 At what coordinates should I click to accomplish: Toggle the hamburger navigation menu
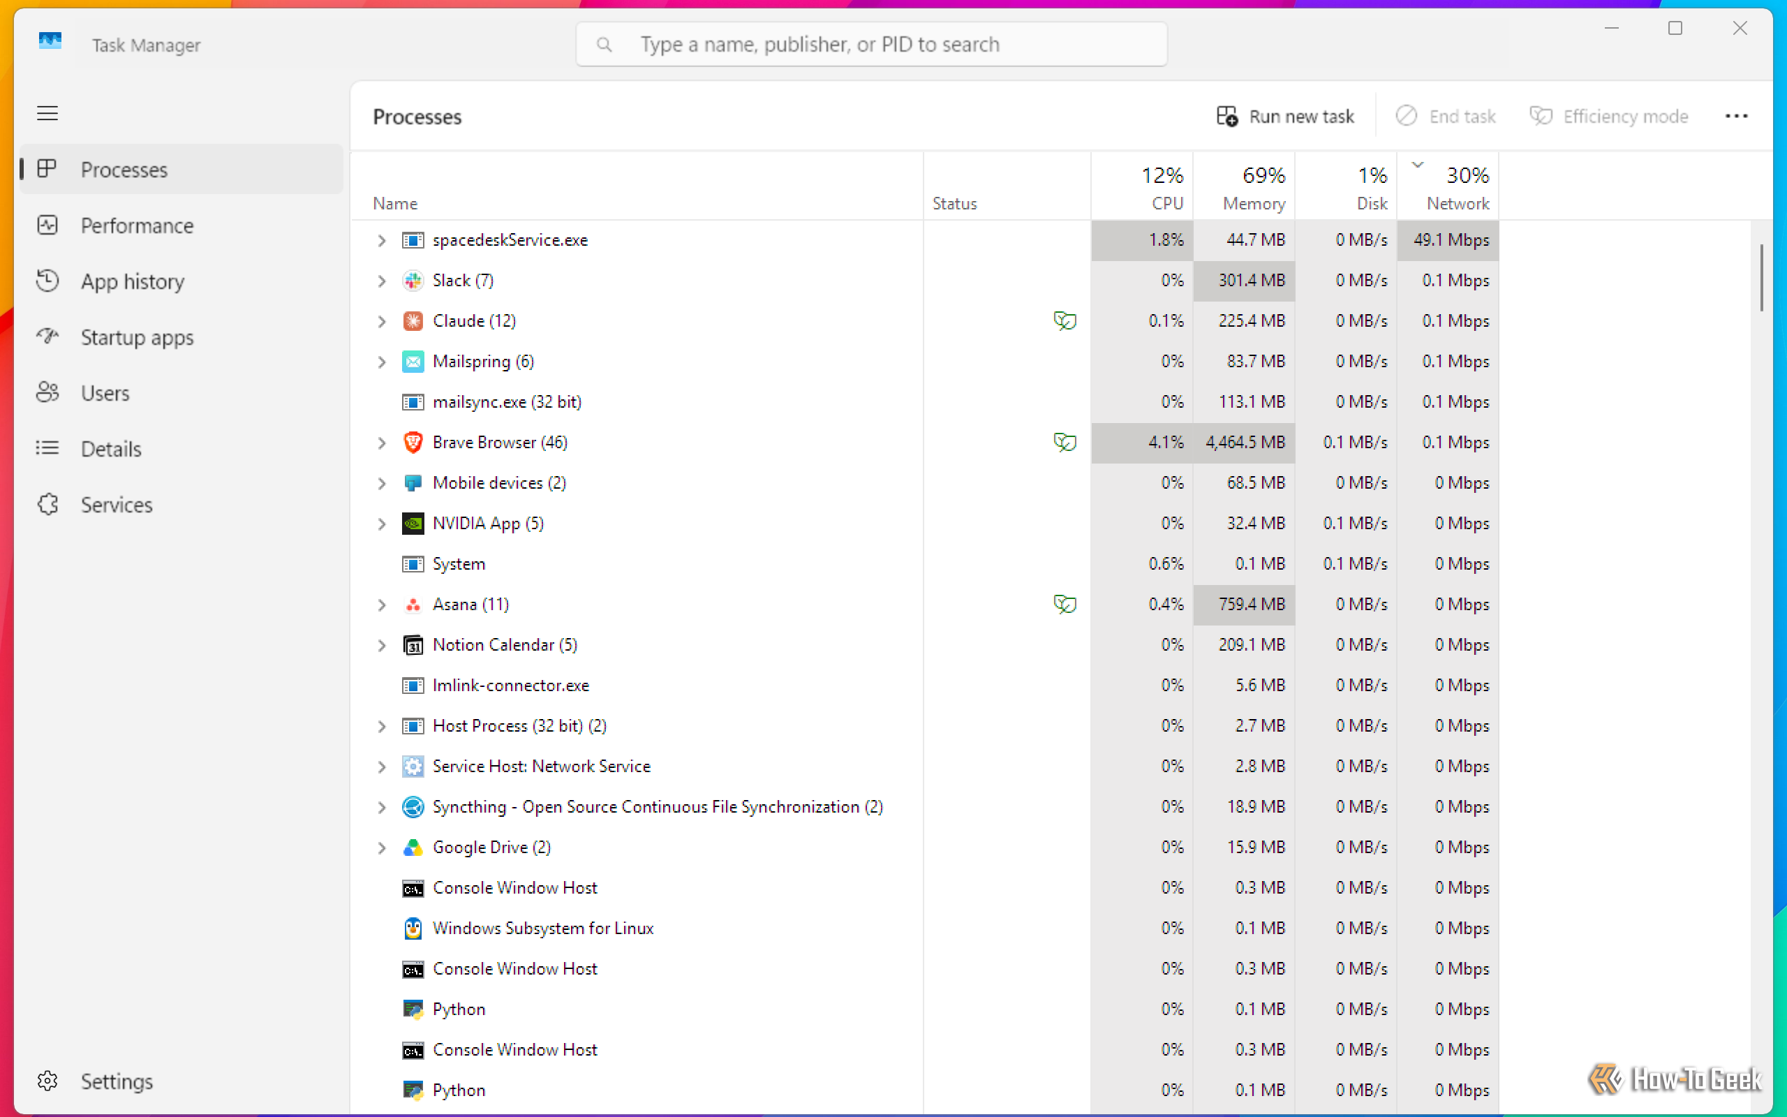47,113
